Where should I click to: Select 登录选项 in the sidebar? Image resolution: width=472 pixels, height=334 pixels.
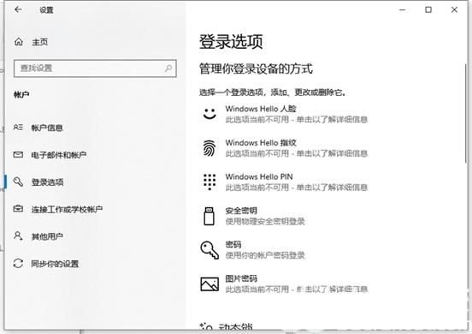(x=48, y=182)
